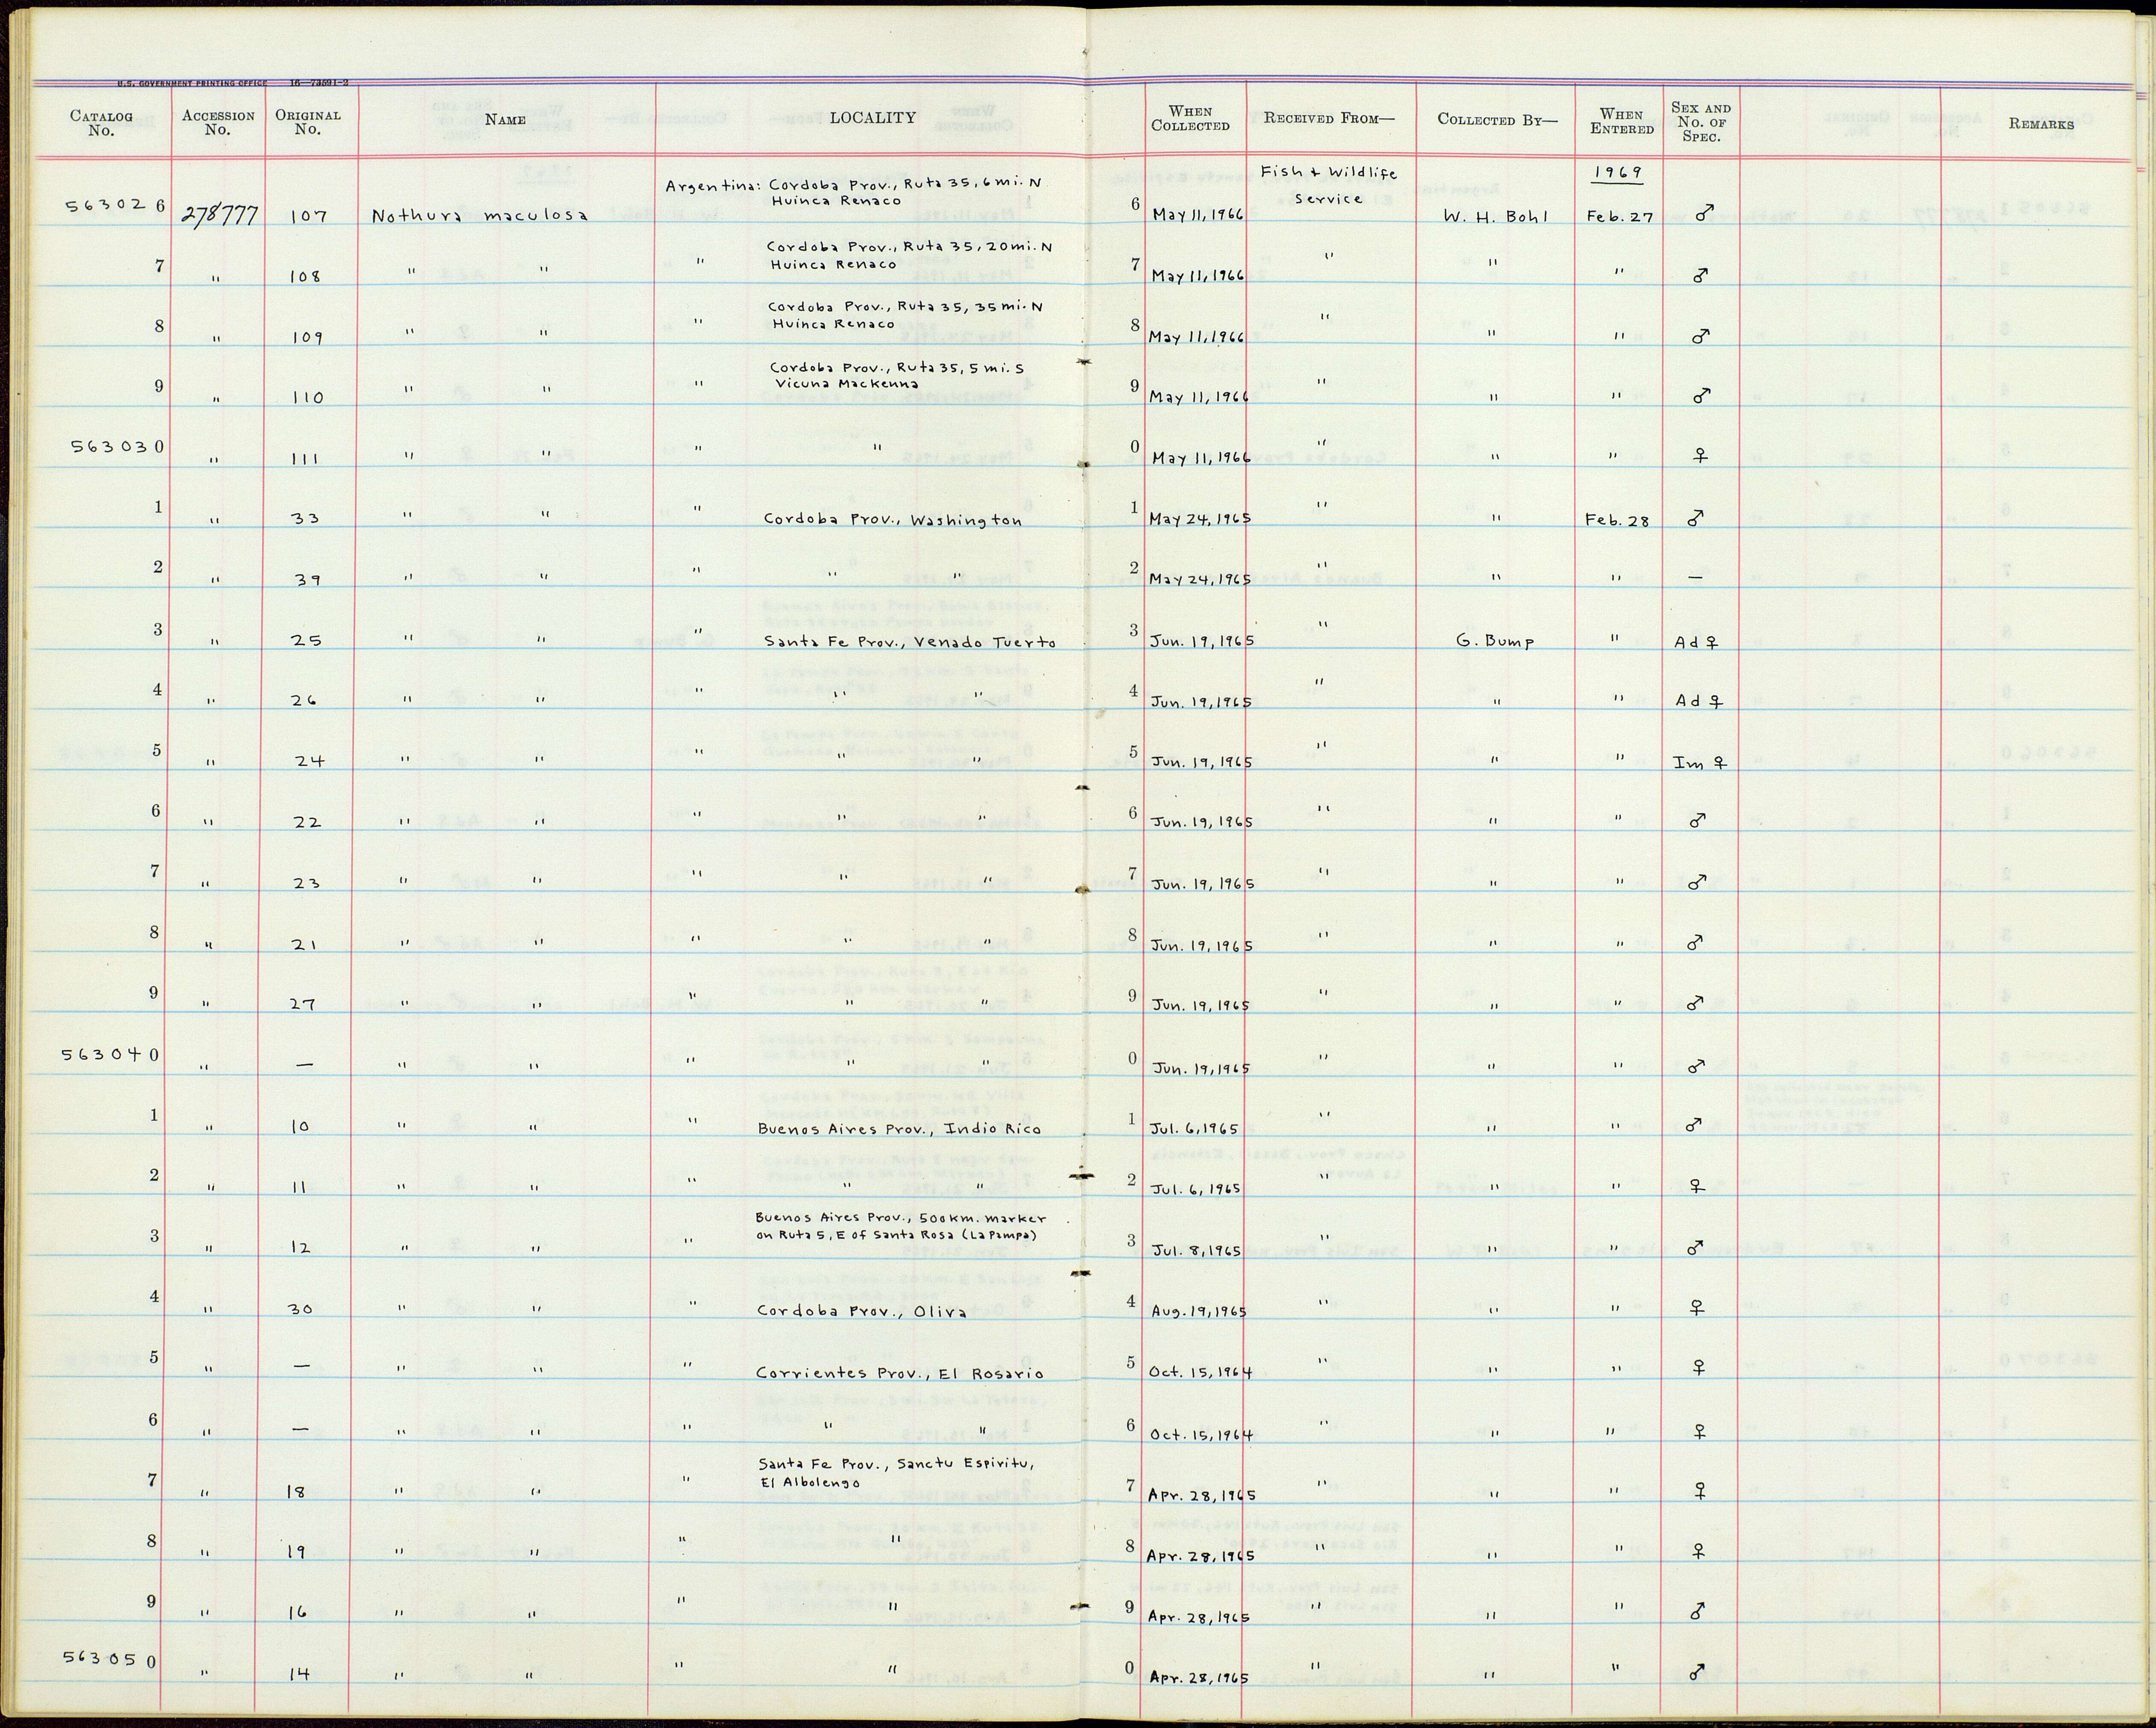Click collector name 'G. Bump'
The width and height of the screenshot is (2156, 1728).
(1495, 642)
